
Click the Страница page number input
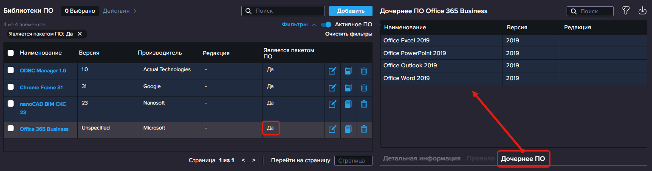[x=353, y=160]
